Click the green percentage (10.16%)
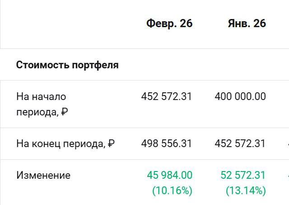The width and height of the screenshot is (289, 205). coord(172,191)
